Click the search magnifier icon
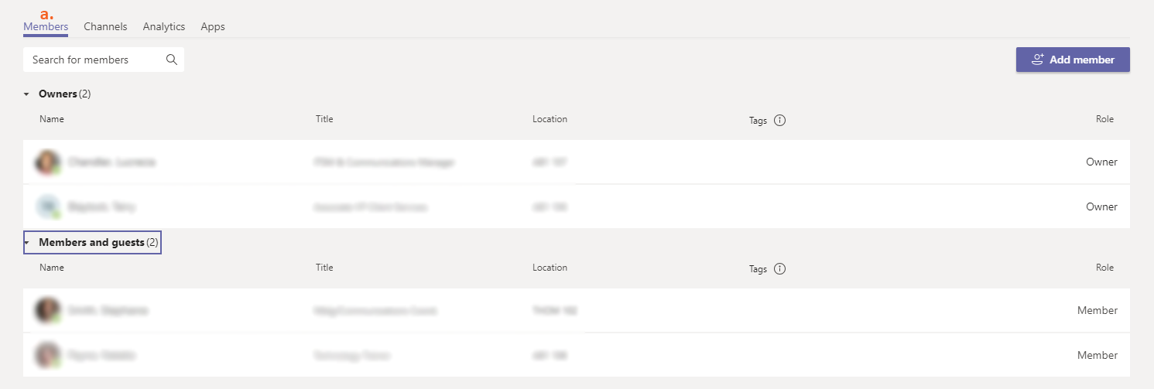 (172, 60)
